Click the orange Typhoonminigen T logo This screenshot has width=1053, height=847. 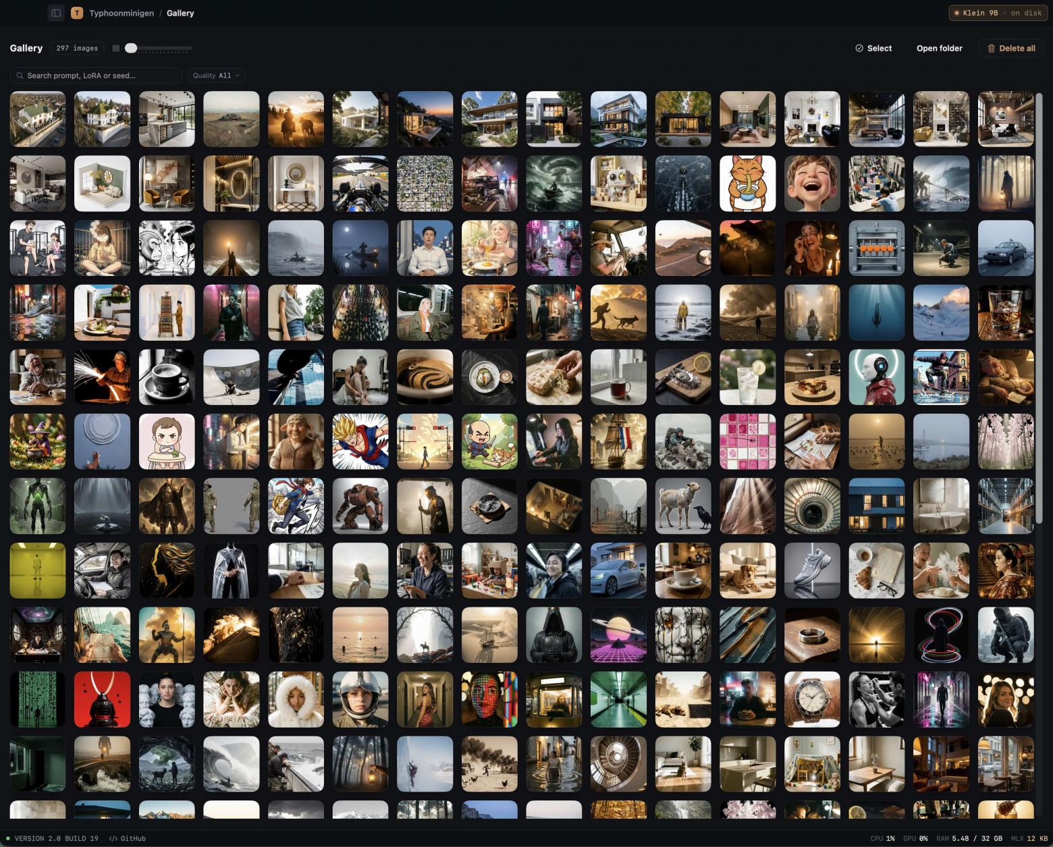[x=77, y=13]
